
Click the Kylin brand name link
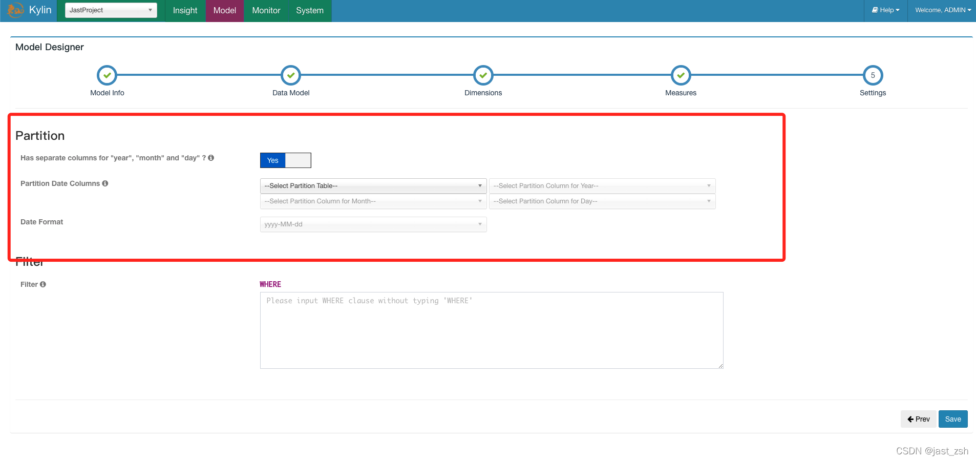40,10
